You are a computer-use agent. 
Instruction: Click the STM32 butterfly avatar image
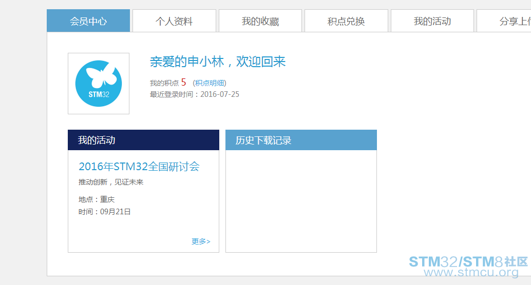tap(99, 84)
